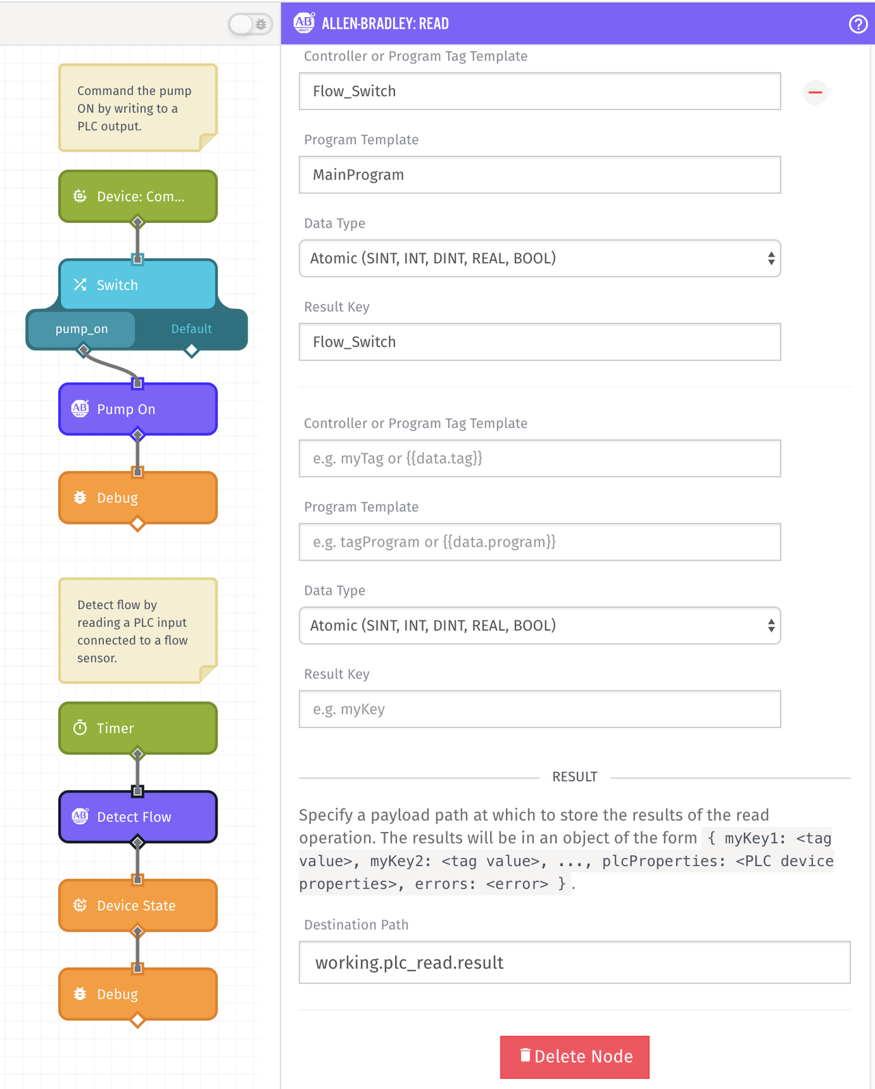Select the Default switch branch
The width and height of the screenshot is (875, 1089).
(191, 329)
